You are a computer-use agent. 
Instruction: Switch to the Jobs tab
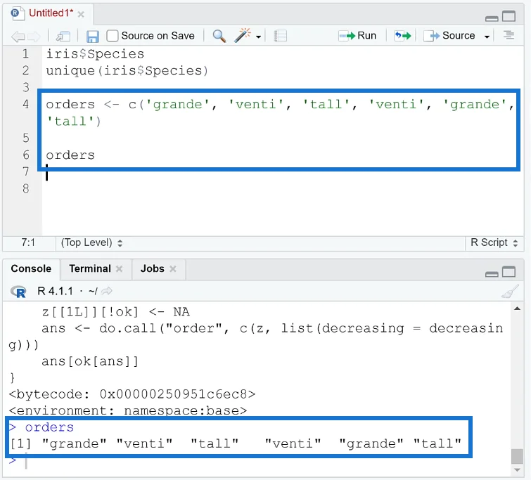coord(153,268)
